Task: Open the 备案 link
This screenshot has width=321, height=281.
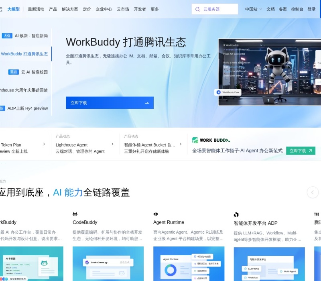Action: coord(283,9)
